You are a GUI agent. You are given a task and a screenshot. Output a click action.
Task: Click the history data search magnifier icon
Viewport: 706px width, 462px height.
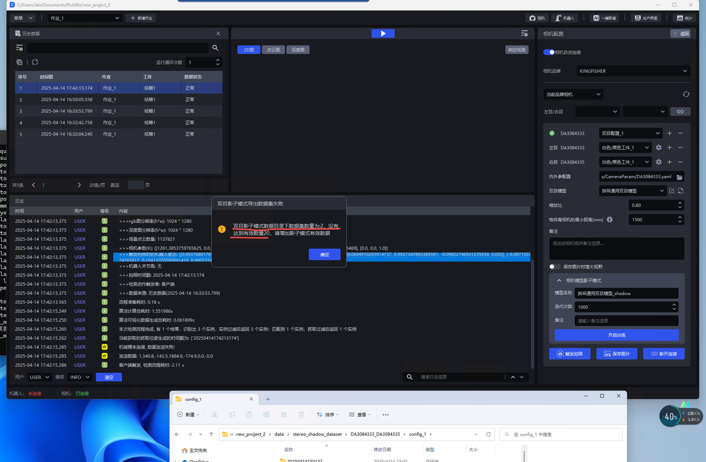tap(216, 48)
